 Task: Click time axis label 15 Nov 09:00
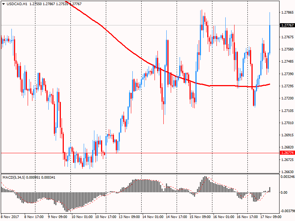[x=200, y=217]
